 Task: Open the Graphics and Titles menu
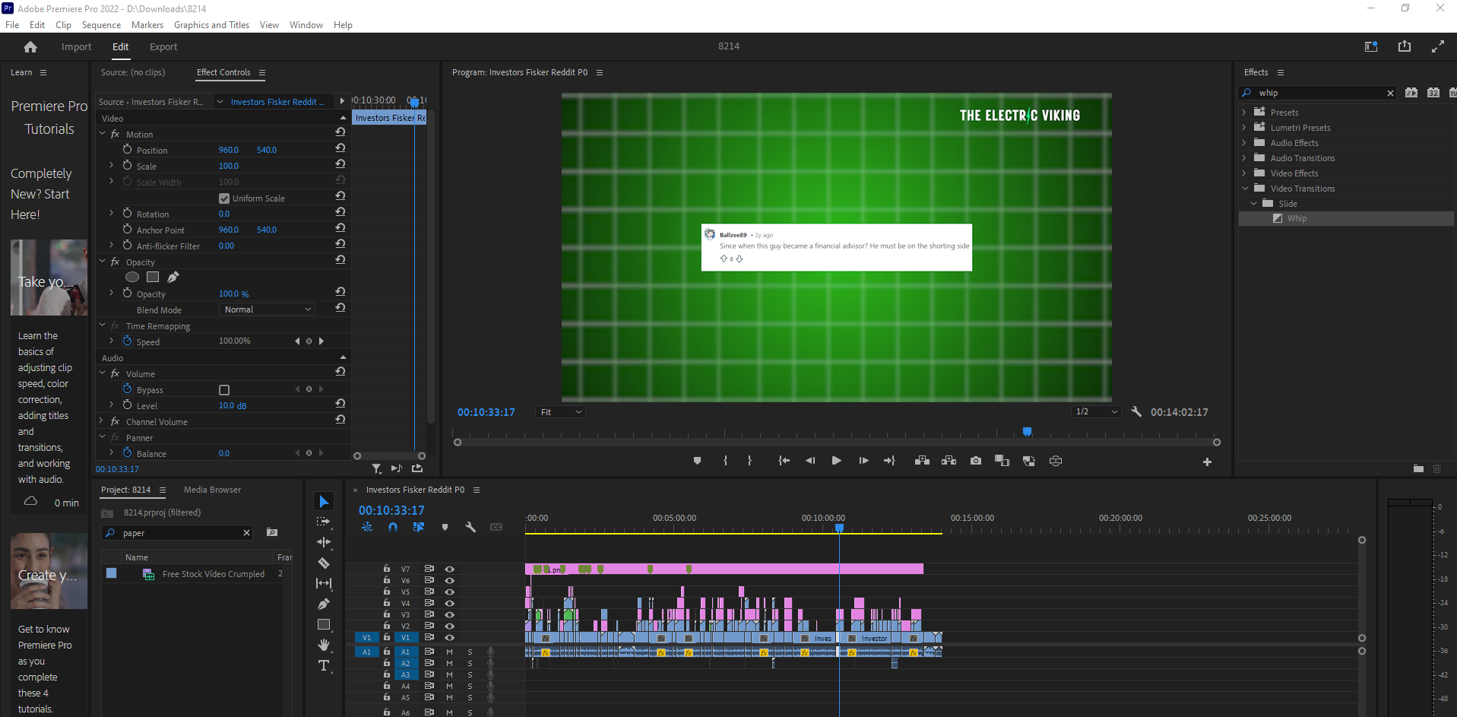[x=211, y=24]
